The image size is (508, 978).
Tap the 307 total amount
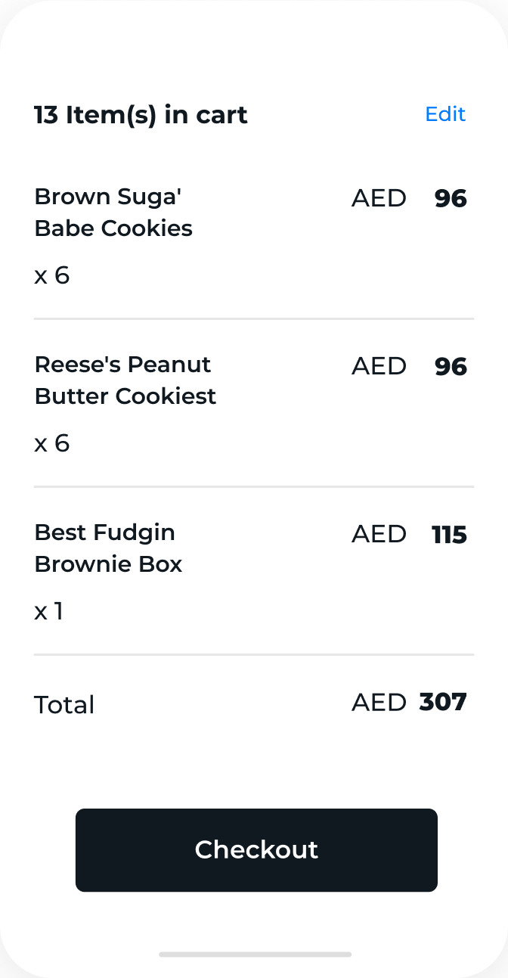tap(443, 702)
